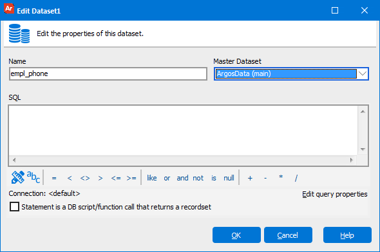Click the SQL box scroll right arrow
The height and width of the screenshot is (252, 380).
(x=352, y=160)
